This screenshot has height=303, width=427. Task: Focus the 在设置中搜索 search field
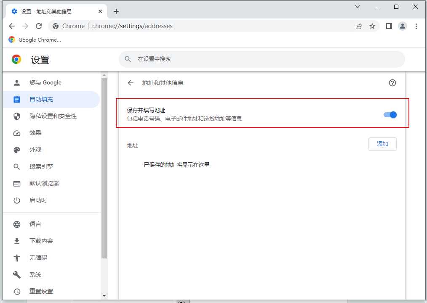coord(262,59)
